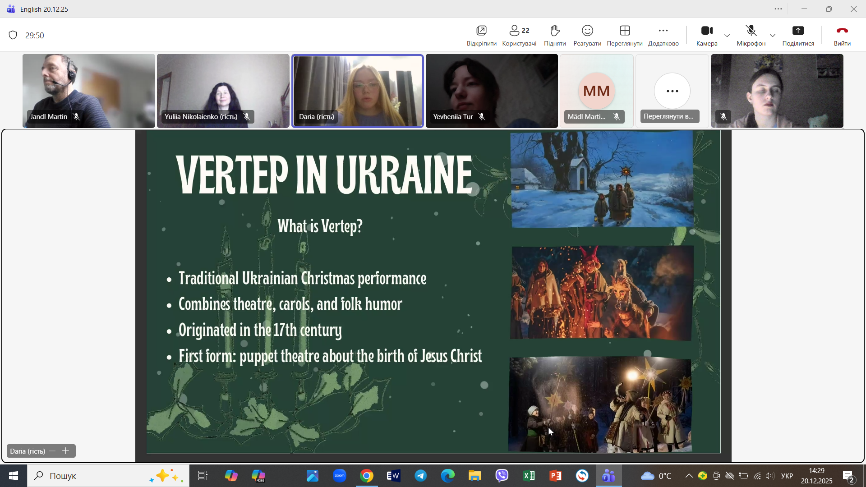The height and width of the screenshot is (487, 866).
Task: Toggle the Камера camera on or off
Action: pyautogui.click(x=706, y=35)
